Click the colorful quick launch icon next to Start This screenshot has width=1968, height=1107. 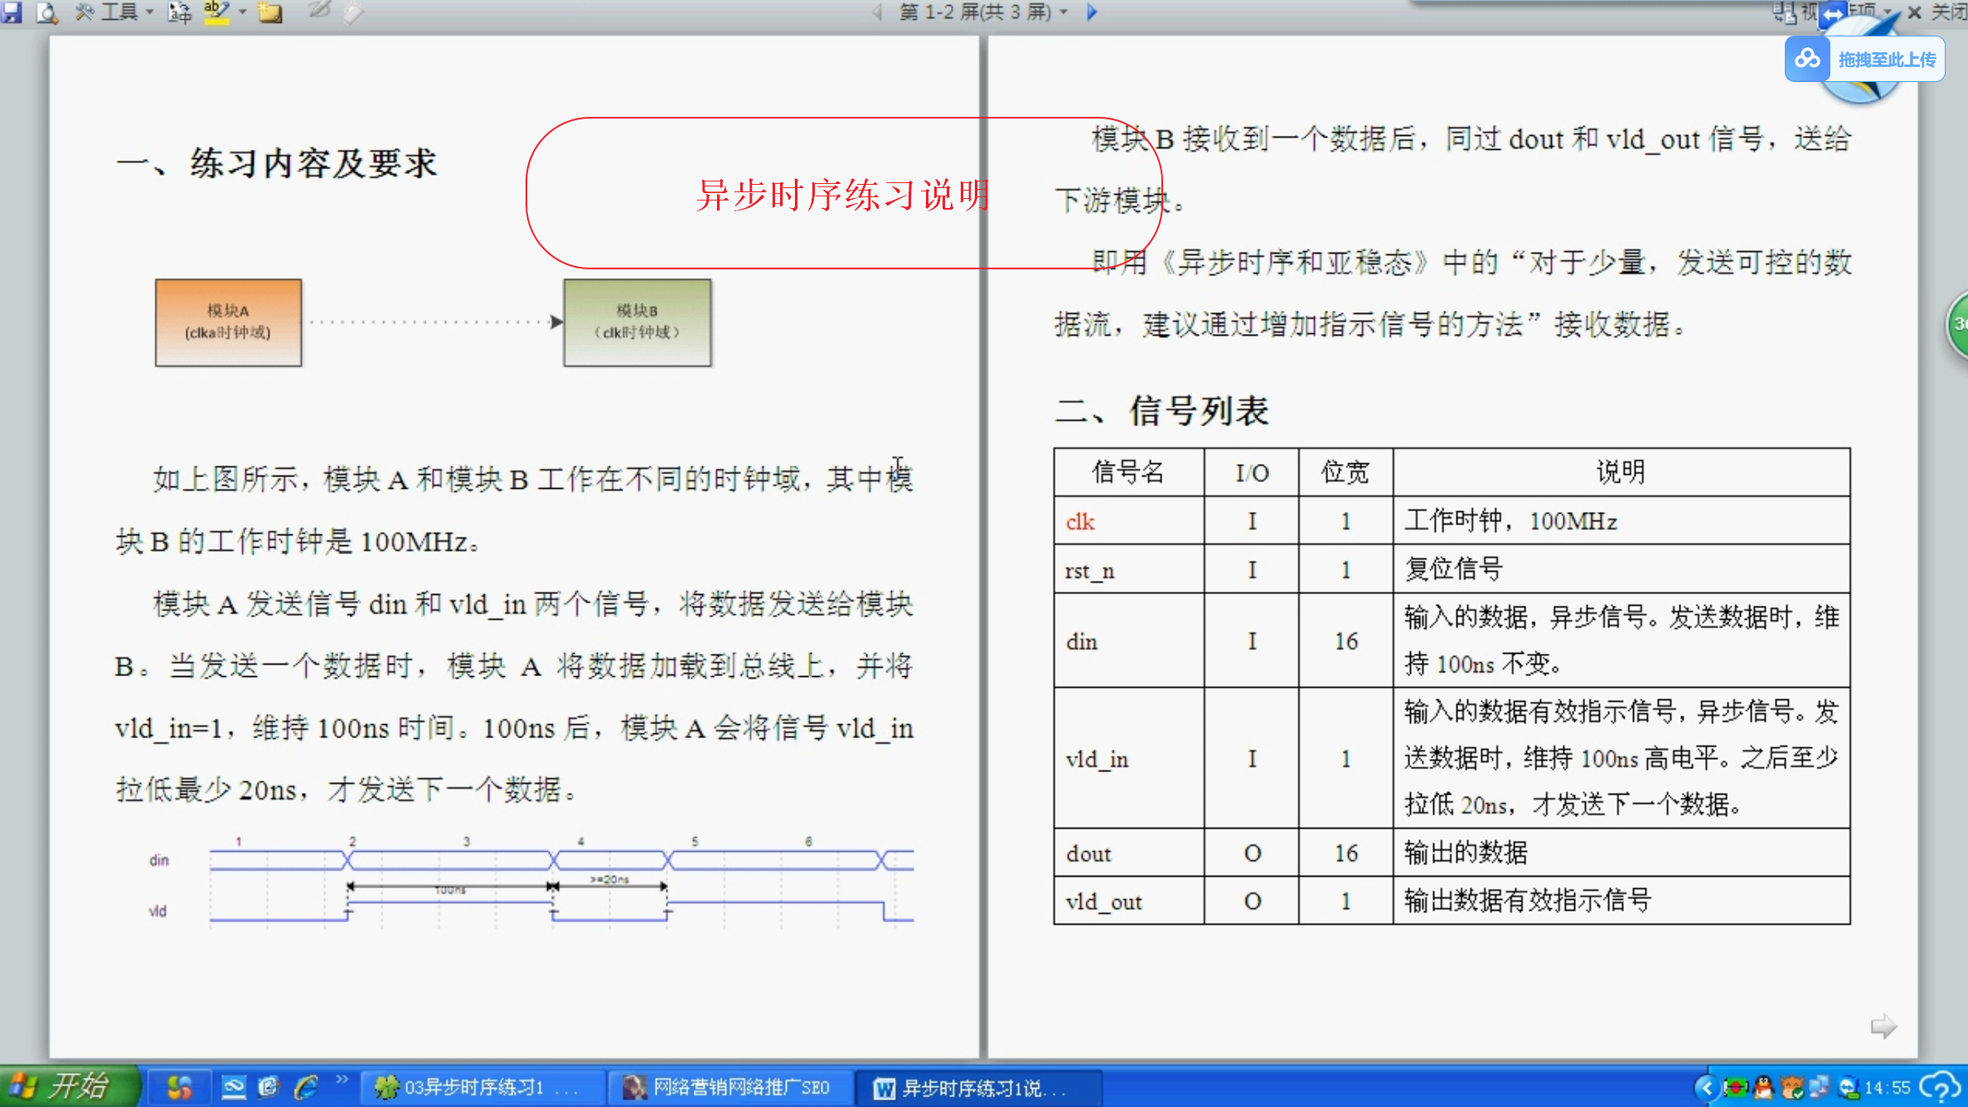(179, 1087)
